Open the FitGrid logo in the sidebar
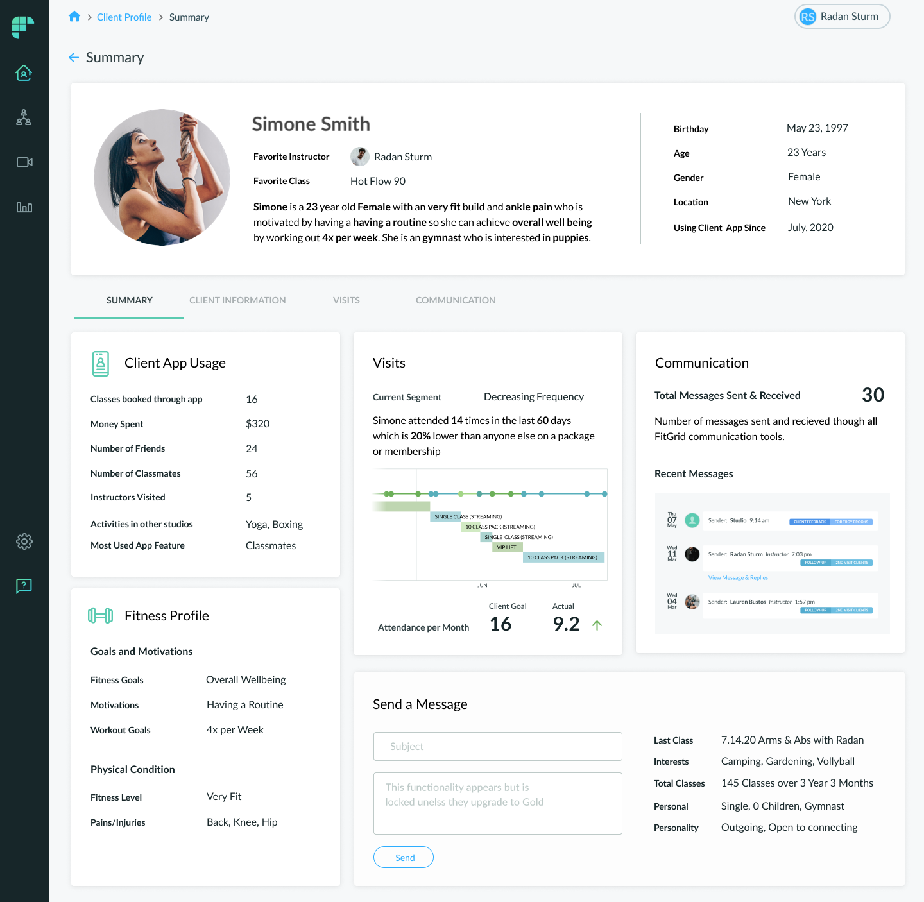 (x=24, y=26)
